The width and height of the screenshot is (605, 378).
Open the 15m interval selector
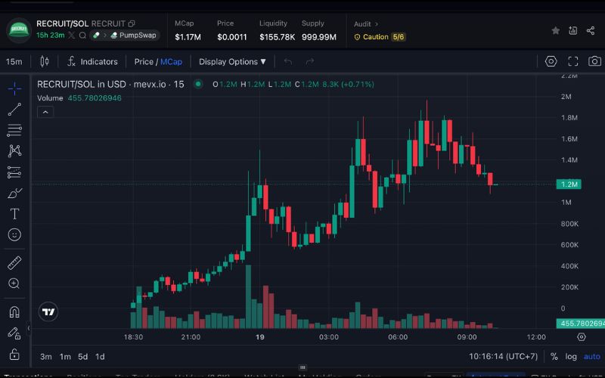click(x=14, y=61)
